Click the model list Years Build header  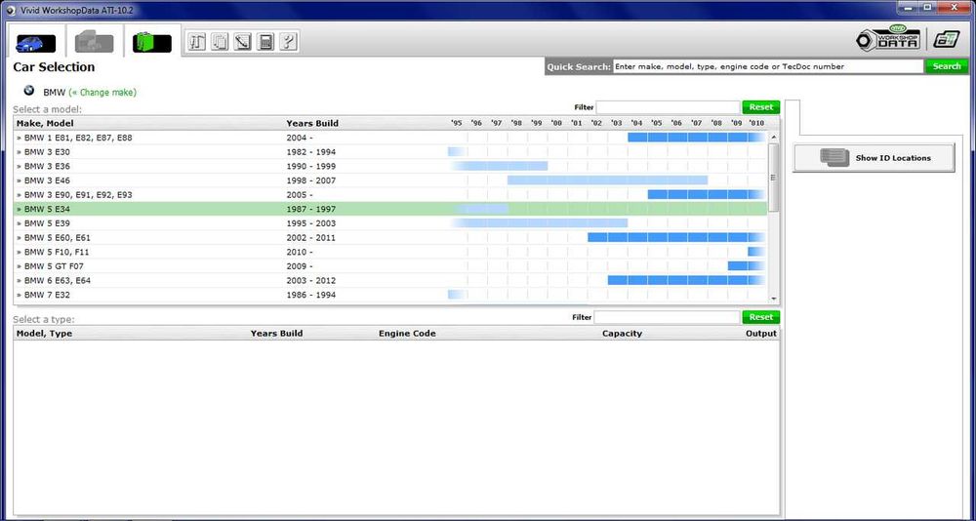pyautogui.click(x=312, y=123)
